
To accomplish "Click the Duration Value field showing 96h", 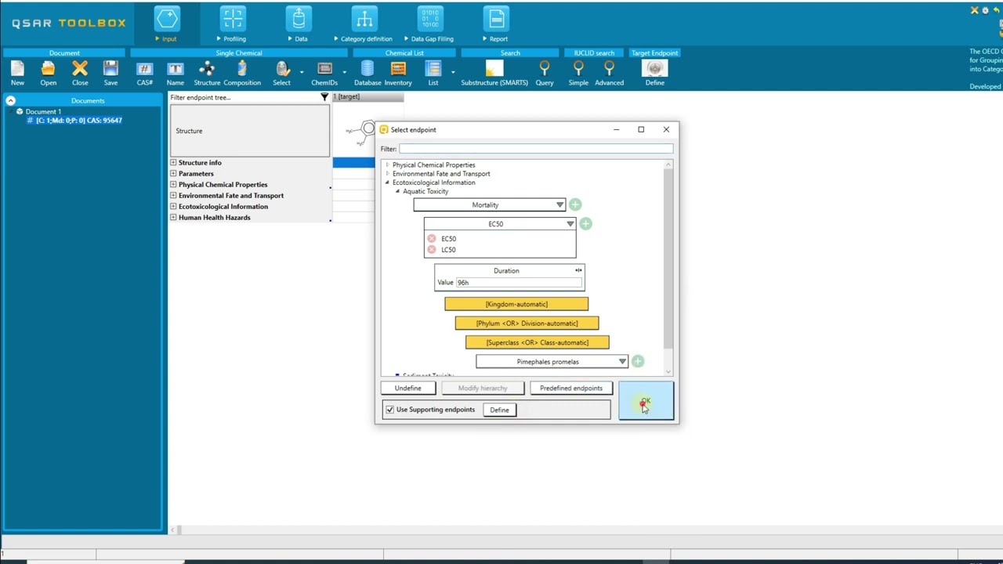I will click(519, 282).
